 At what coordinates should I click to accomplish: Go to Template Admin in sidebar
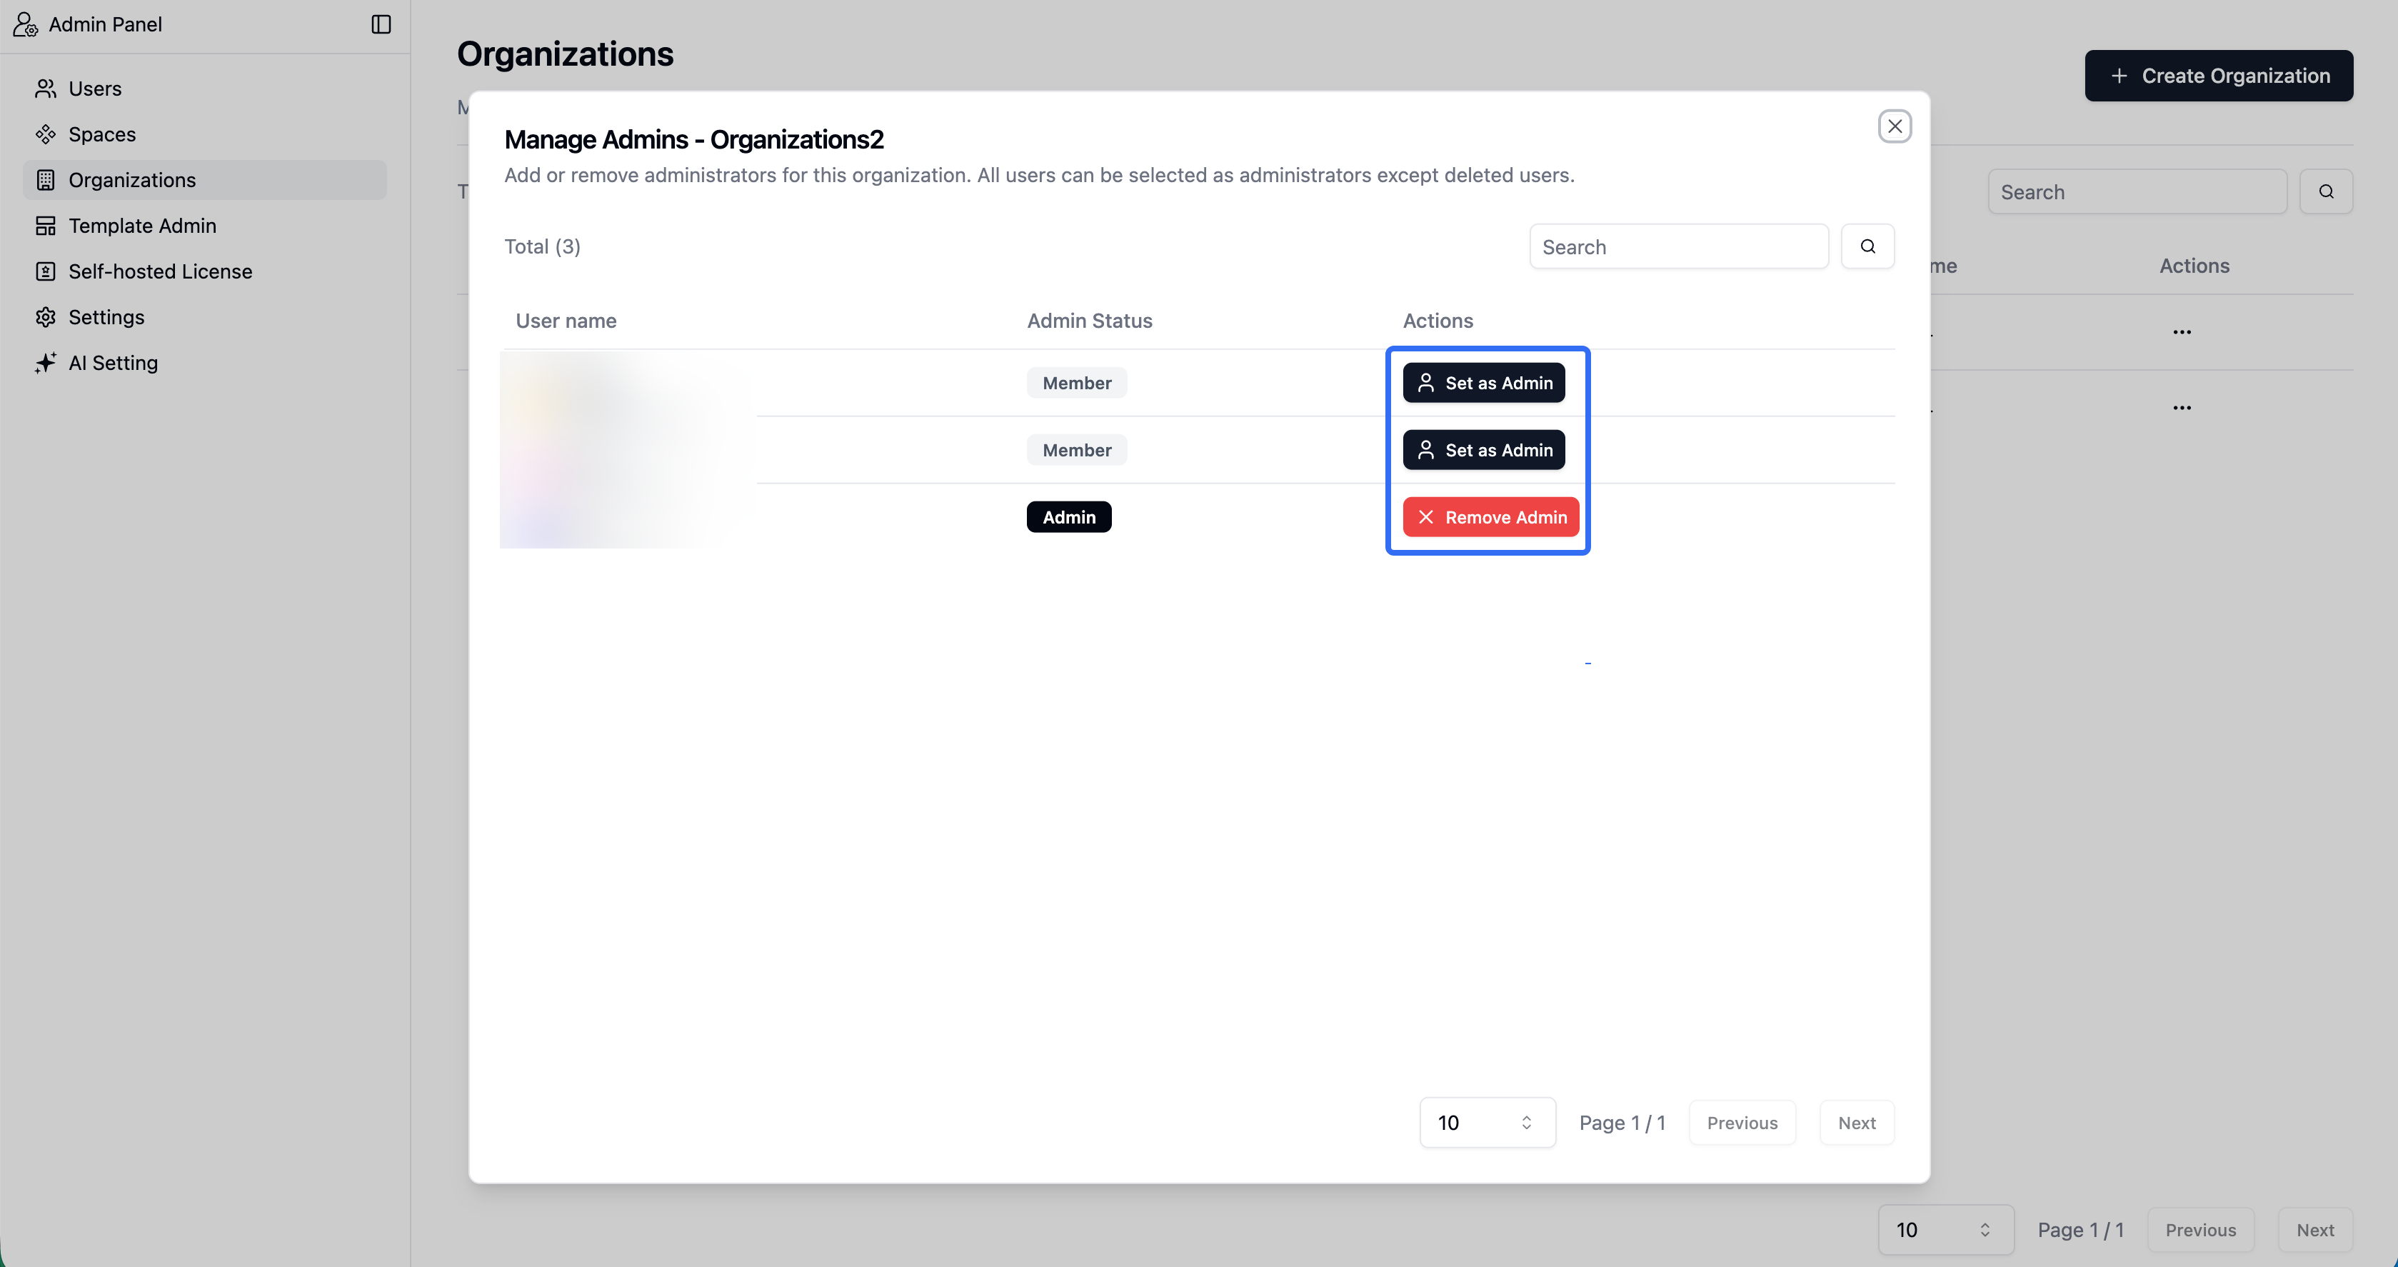[141, 226]
